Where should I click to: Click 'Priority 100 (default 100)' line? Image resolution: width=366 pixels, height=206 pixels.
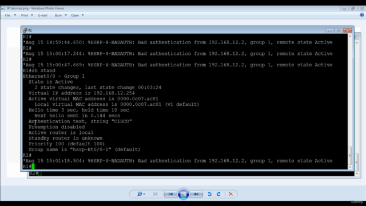(x=66, y=144)
